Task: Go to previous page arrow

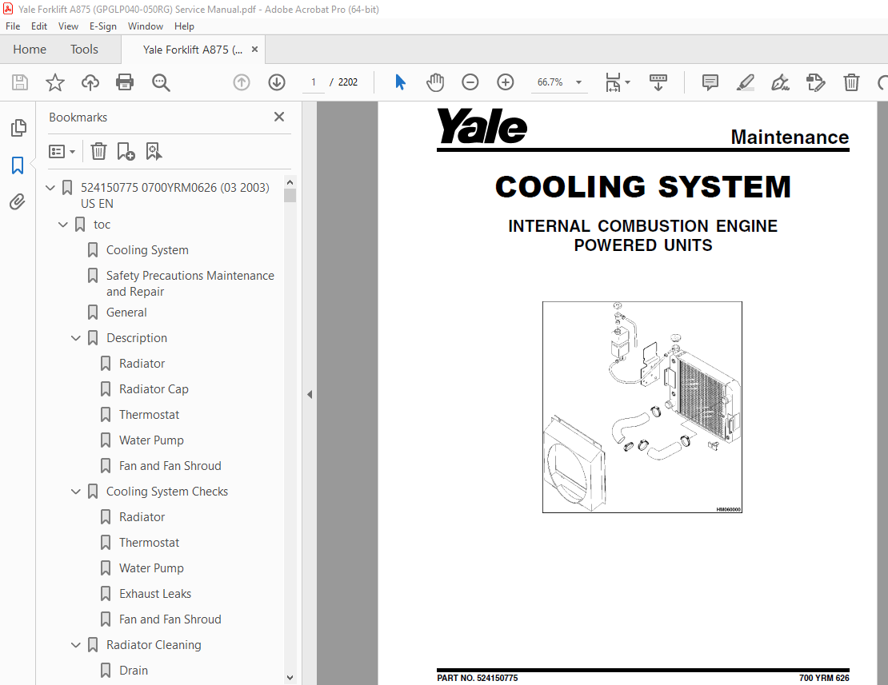Action: (242, 82)
